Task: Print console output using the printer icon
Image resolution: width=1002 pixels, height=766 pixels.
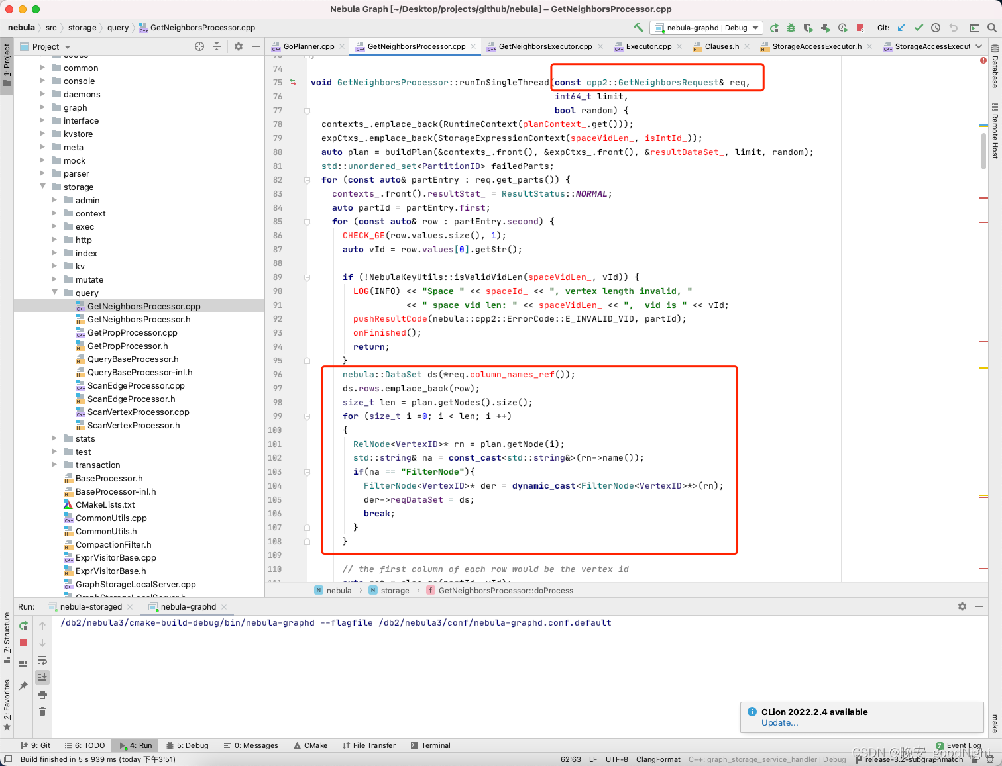Action: tap(42, 695)
